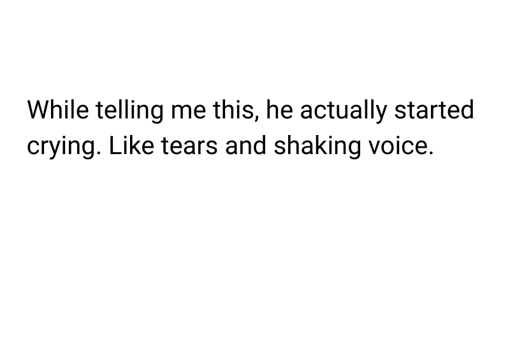Click the word "started"
The width and height of the screenshot is (510, 363).
[x=434, y=110]
